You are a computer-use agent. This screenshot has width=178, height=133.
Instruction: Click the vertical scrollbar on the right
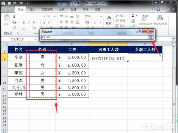[x=174, y=88]
